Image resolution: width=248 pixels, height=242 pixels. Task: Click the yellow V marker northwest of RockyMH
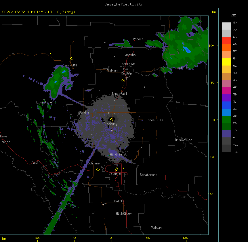tap(50, 53)
